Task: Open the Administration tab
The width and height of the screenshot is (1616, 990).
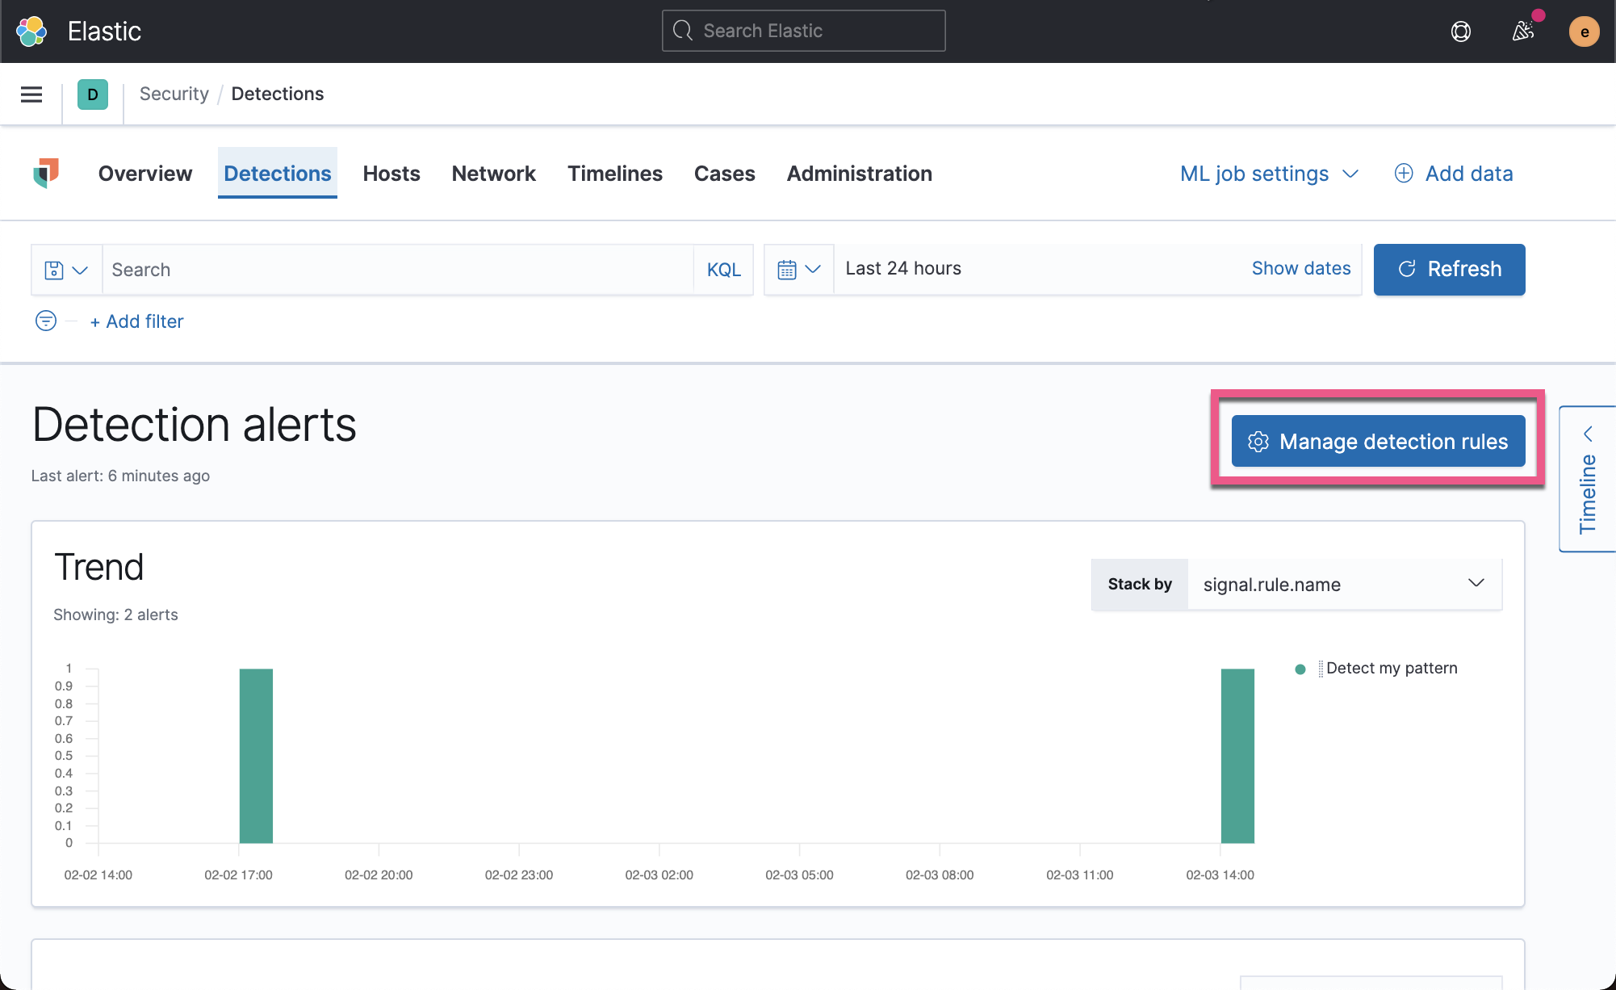Action: [x=859, y=173]
